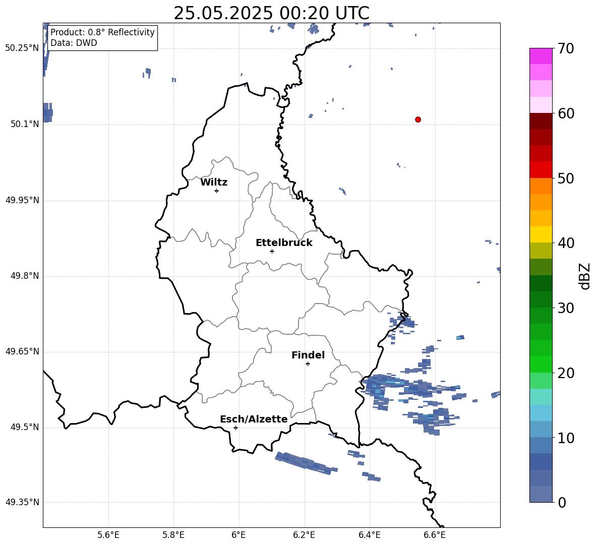Click the dark red colorbar segment below 60

coord(541,121)
